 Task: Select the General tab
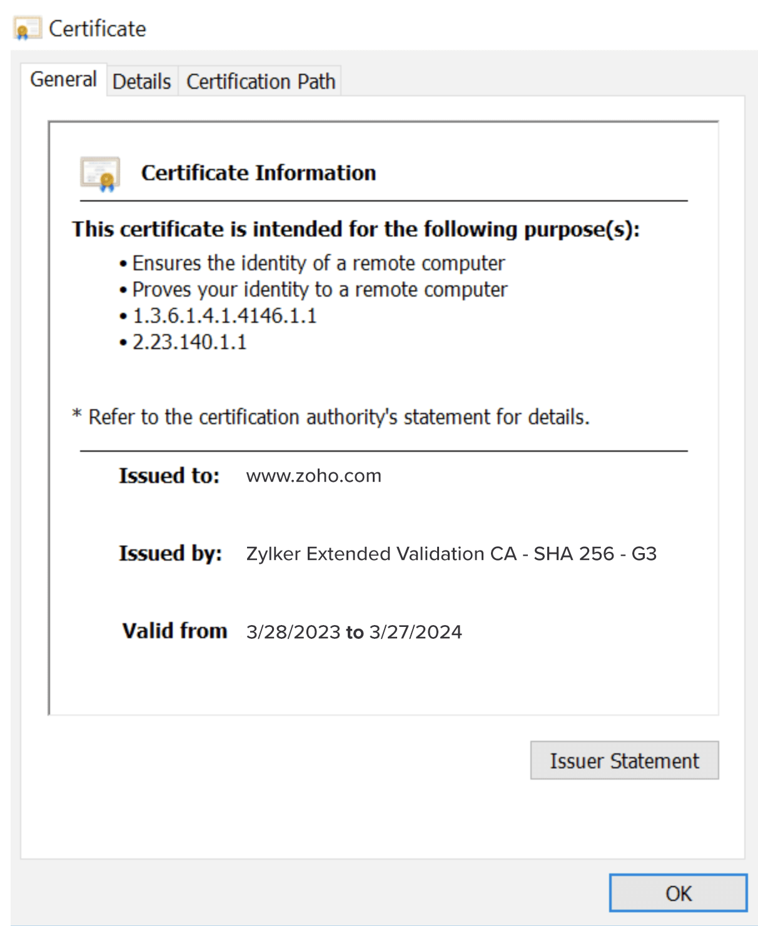pyautogui.click(x=63, y=79)
